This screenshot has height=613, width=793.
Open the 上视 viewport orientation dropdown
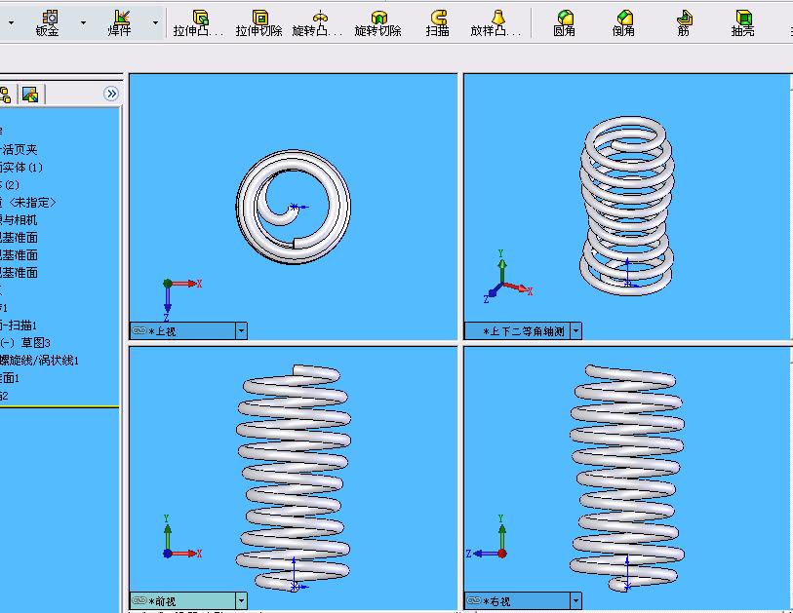point(241,331)
